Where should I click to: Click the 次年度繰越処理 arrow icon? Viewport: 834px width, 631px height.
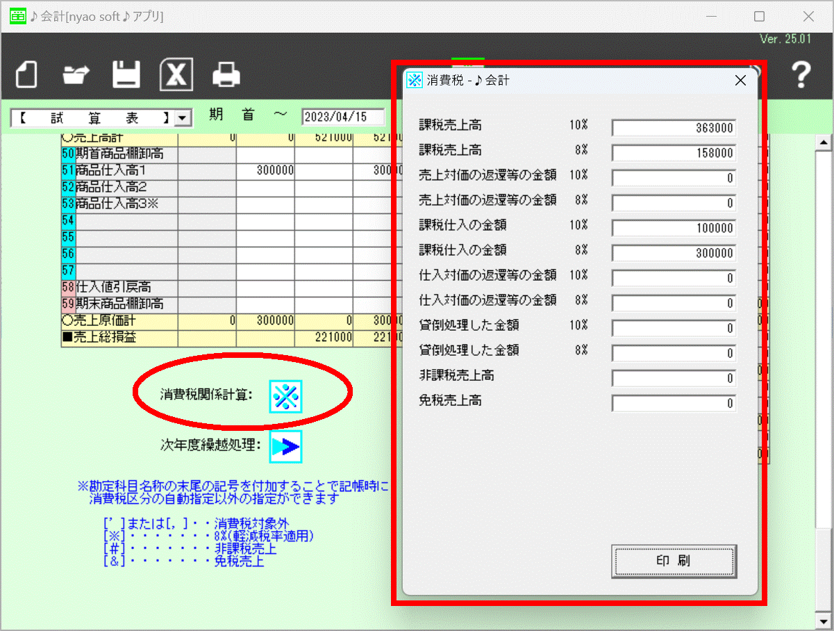click(286, 447)
